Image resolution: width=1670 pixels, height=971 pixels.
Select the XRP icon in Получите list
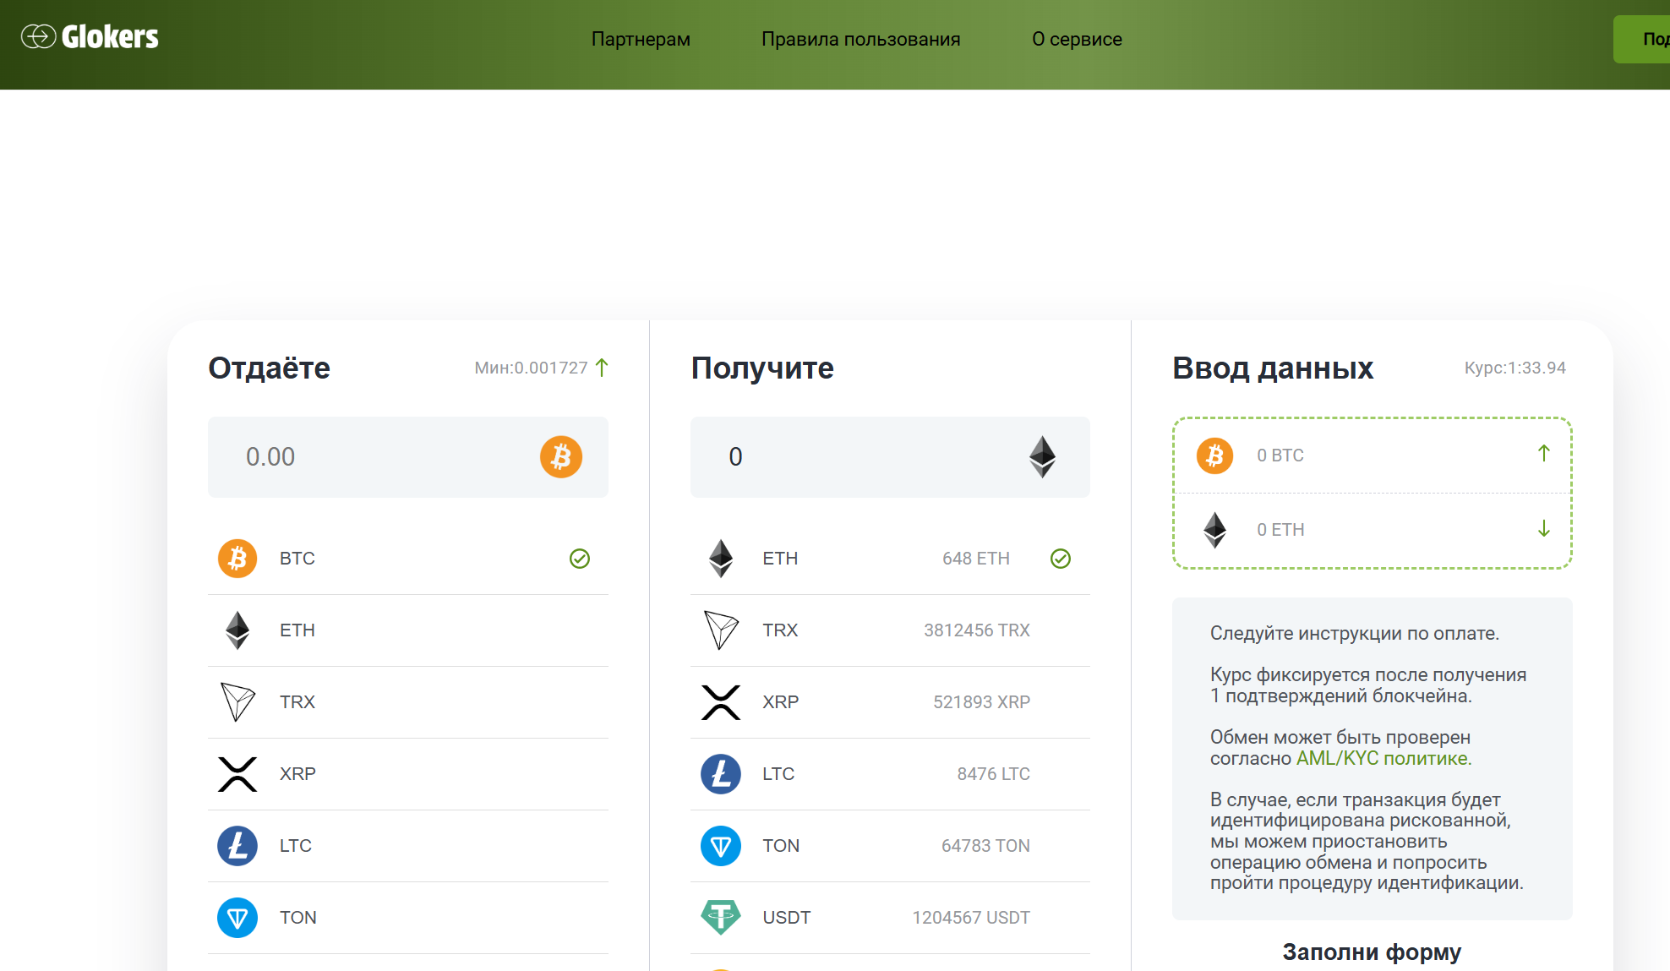pos(721,702)
